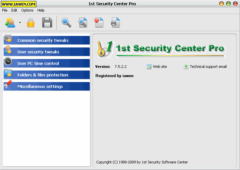Screen dimensions: 240x170
Task: Open the Help menu
Action: tap(41, 10)
